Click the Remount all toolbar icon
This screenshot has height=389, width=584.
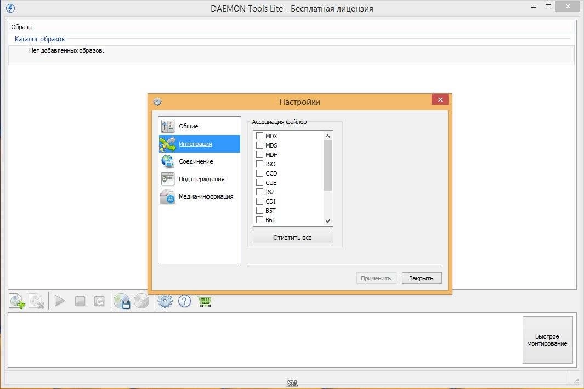point(99,301)
